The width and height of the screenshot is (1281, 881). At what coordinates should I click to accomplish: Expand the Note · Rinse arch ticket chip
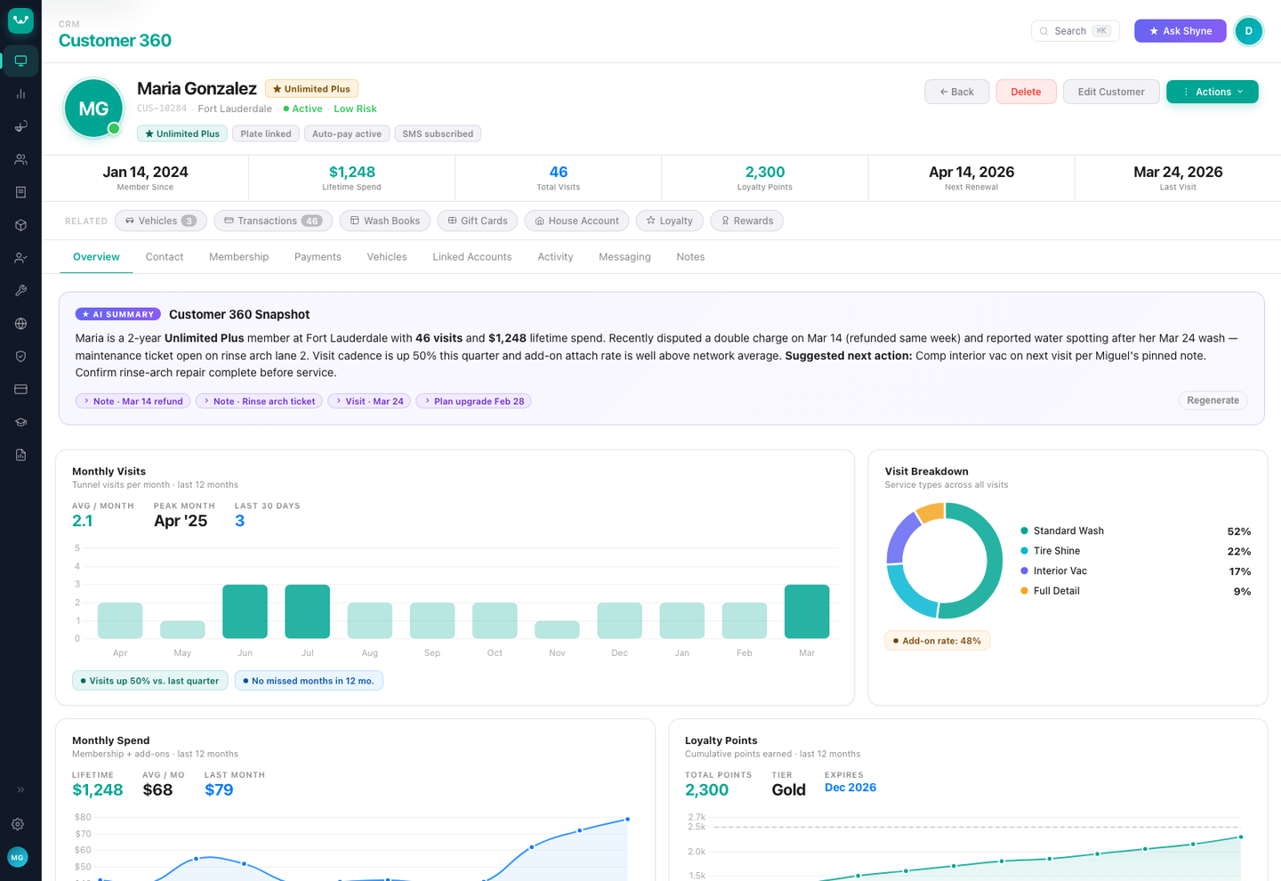click(x=259, y=401)
